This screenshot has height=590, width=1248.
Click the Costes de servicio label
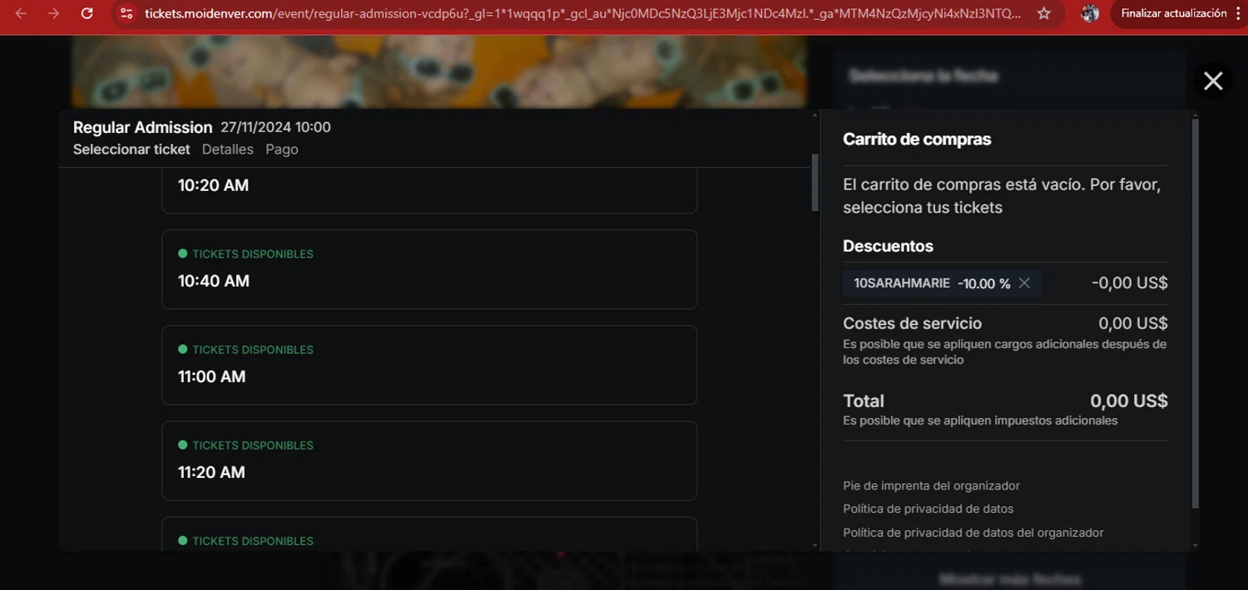pyautogui.click(x=912, y=323)
